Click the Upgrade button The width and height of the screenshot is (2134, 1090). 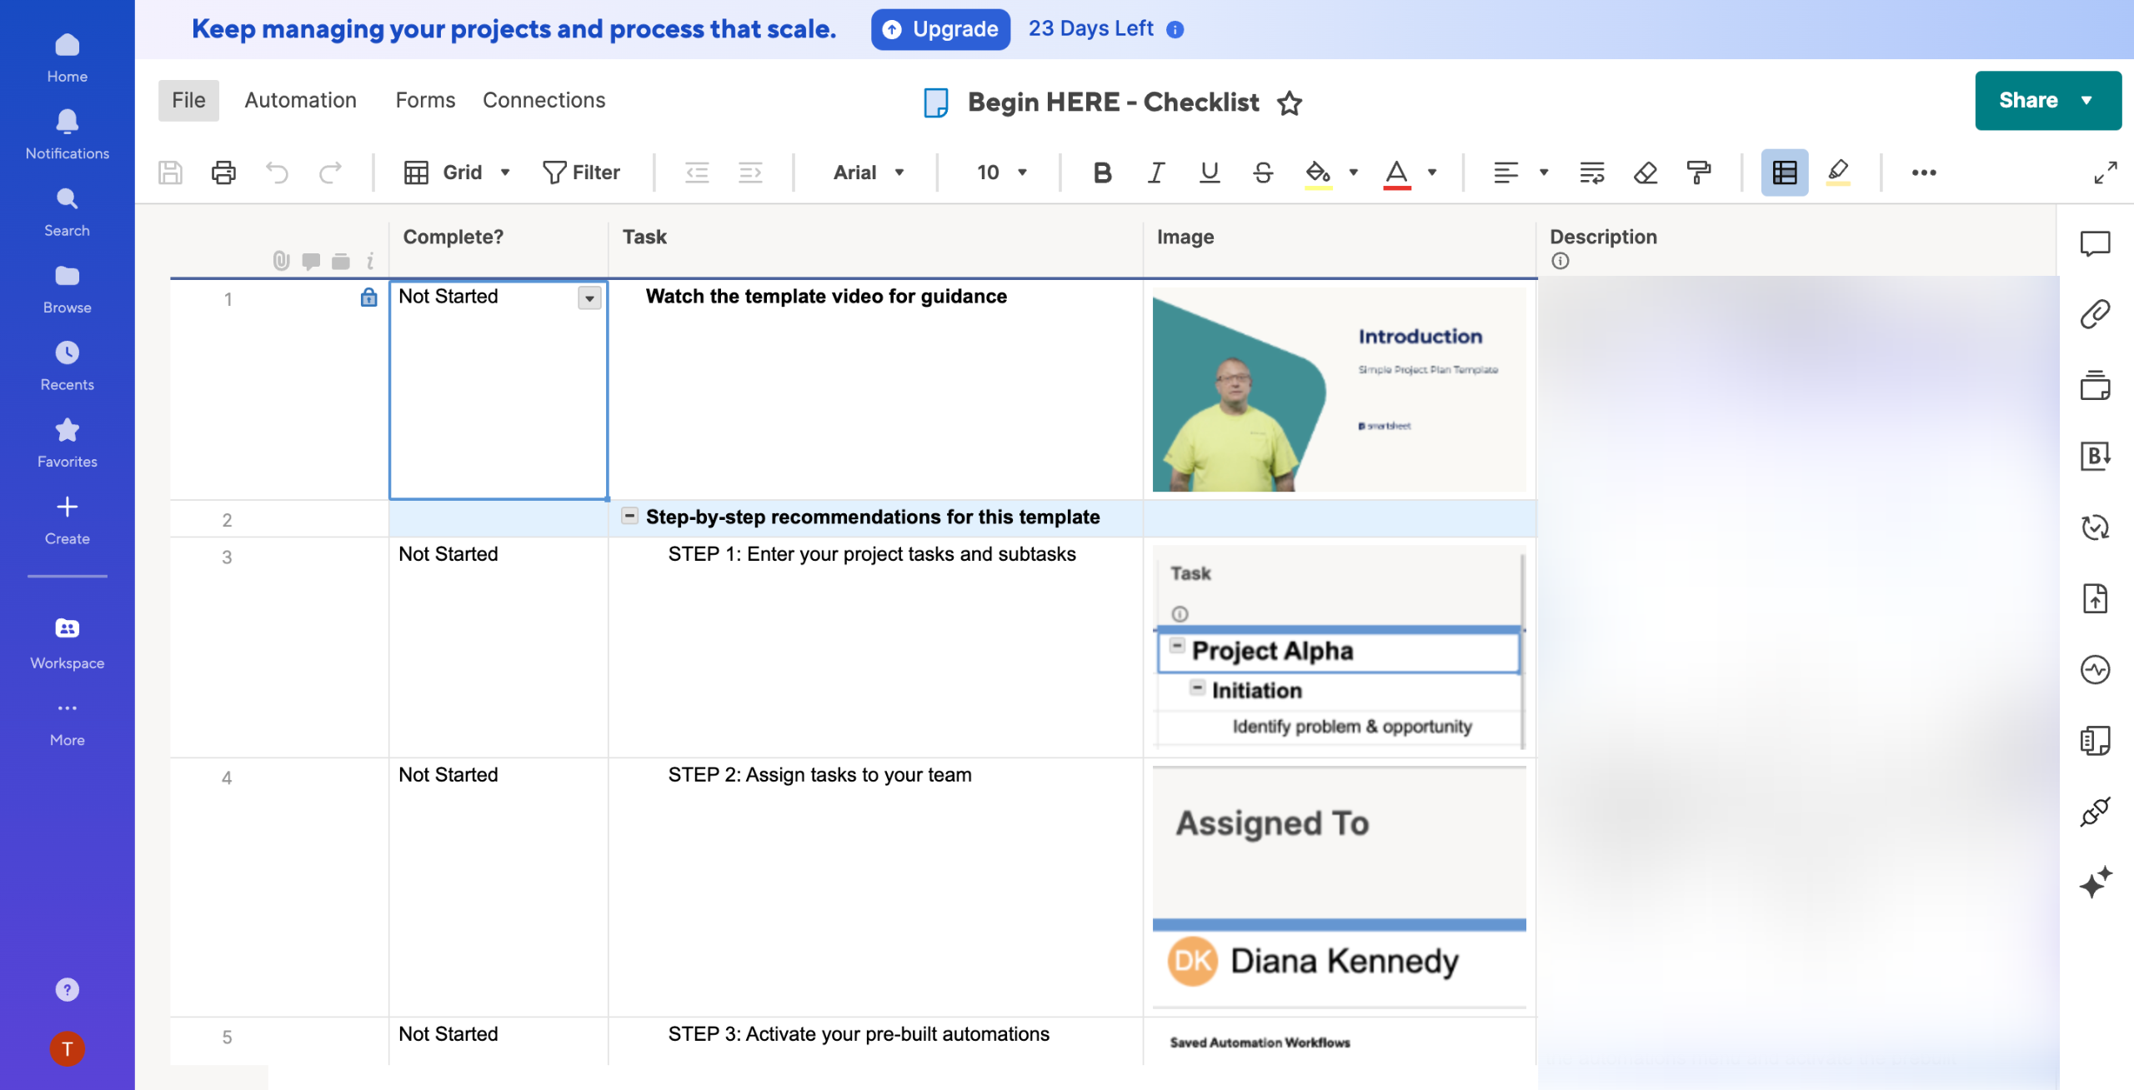(x=940, y=29)
